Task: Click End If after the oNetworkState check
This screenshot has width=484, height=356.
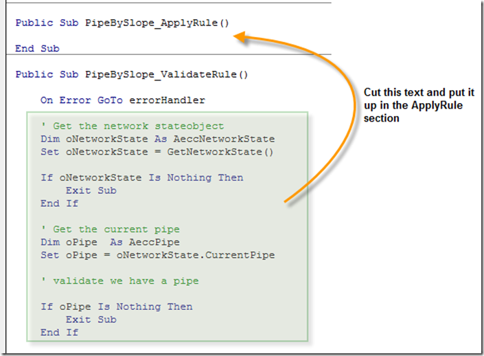Action: pos(59,203)
